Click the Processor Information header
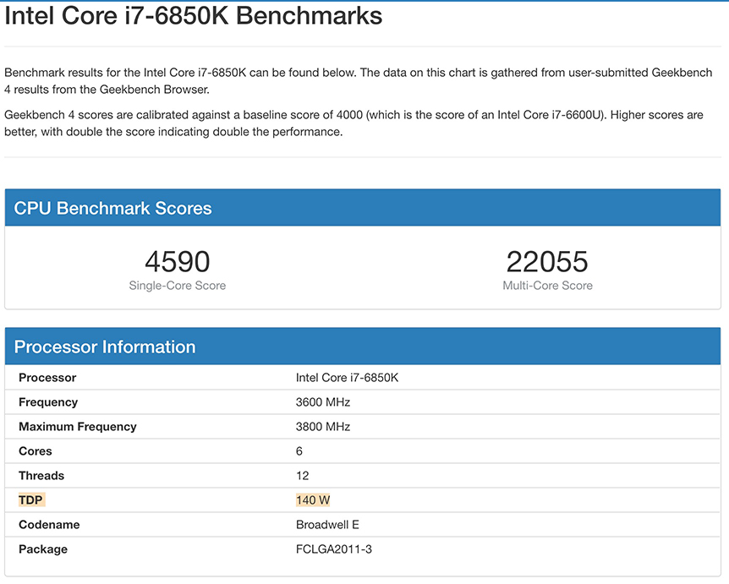The height and width of the screenshot is (584, 729). click(x=105, y=347)
